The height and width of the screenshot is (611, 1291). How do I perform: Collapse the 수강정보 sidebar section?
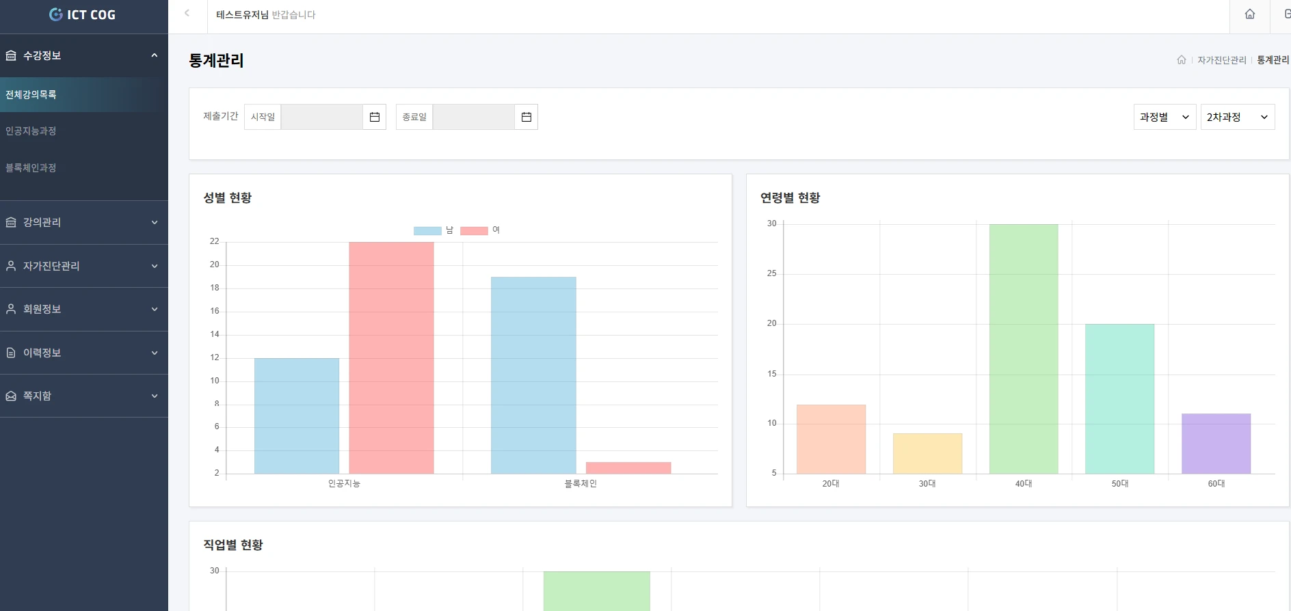(83, 55)
